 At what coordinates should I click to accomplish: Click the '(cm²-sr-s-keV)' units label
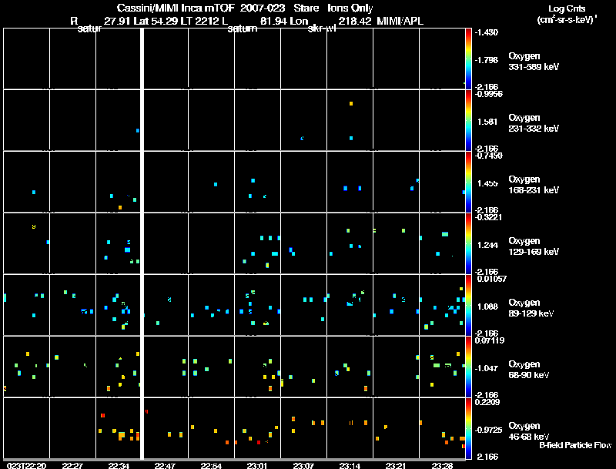point(567,20)
